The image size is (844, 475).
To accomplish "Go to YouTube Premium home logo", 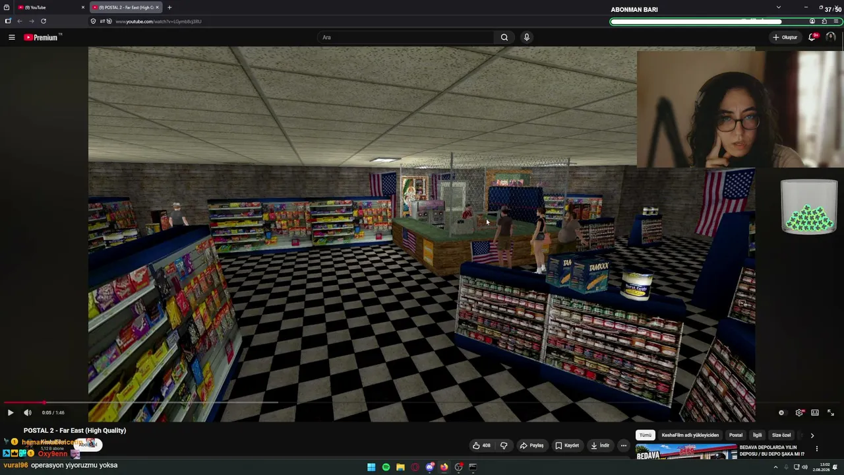I will click(41, 37).
